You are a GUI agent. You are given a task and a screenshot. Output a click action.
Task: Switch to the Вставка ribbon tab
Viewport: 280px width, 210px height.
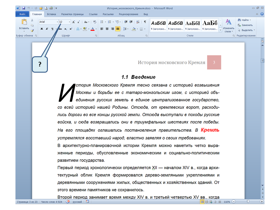point(52,14)
